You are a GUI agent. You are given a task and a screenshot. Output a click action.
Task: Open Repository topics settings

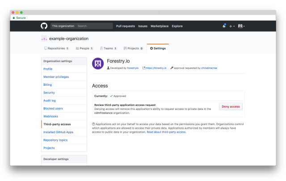point(64,140)
